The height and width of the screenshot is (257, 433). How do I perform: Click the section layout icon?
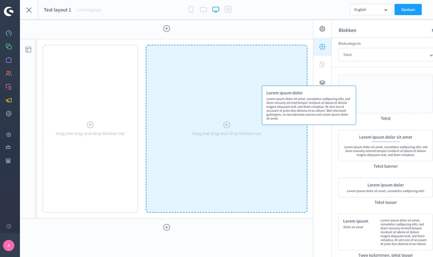click(x=28, y=50)
